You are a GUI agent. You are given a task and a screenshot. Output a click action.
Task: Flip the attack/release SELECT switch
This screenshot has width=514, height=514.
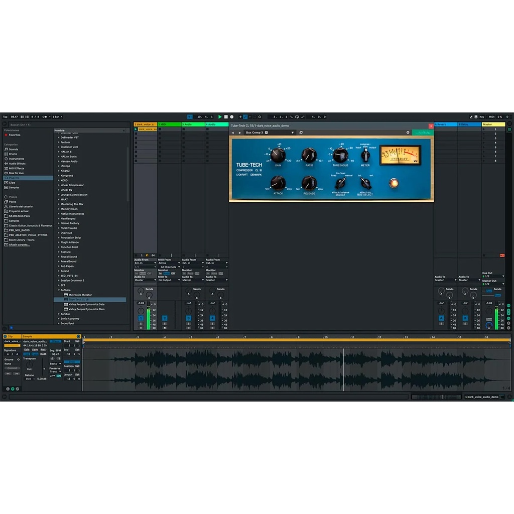pyautogui.click(x=341, y=183)
